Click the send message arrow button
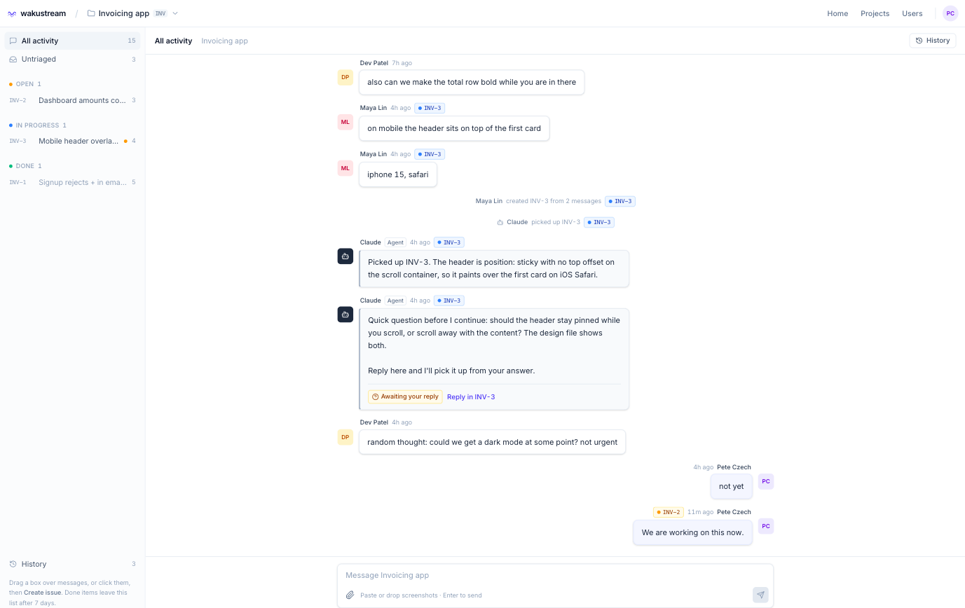This screenshot has height=608, width=965. point(760,595)
